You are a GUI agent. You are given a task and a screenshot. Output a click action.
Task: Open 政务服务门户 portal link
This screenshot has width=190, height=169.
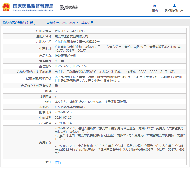tap(174, 11)
